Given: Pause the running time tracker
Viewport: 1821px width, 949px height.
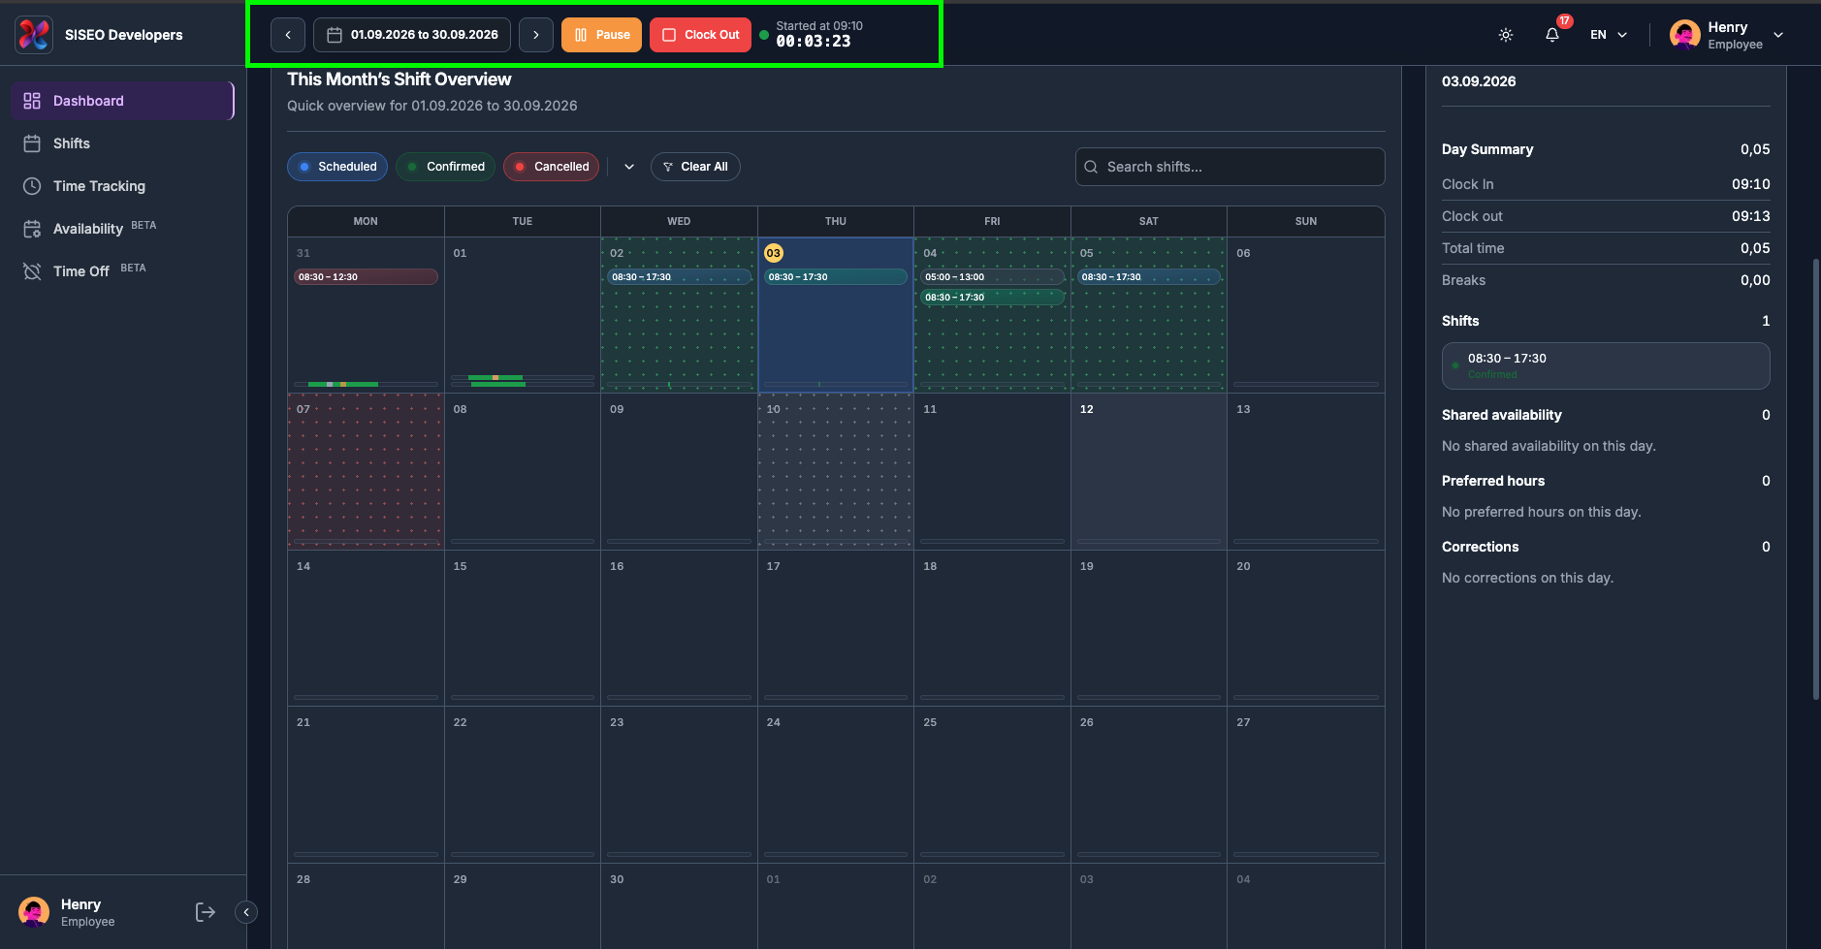Looking at the screenshot, I should [x=601, y=35].
